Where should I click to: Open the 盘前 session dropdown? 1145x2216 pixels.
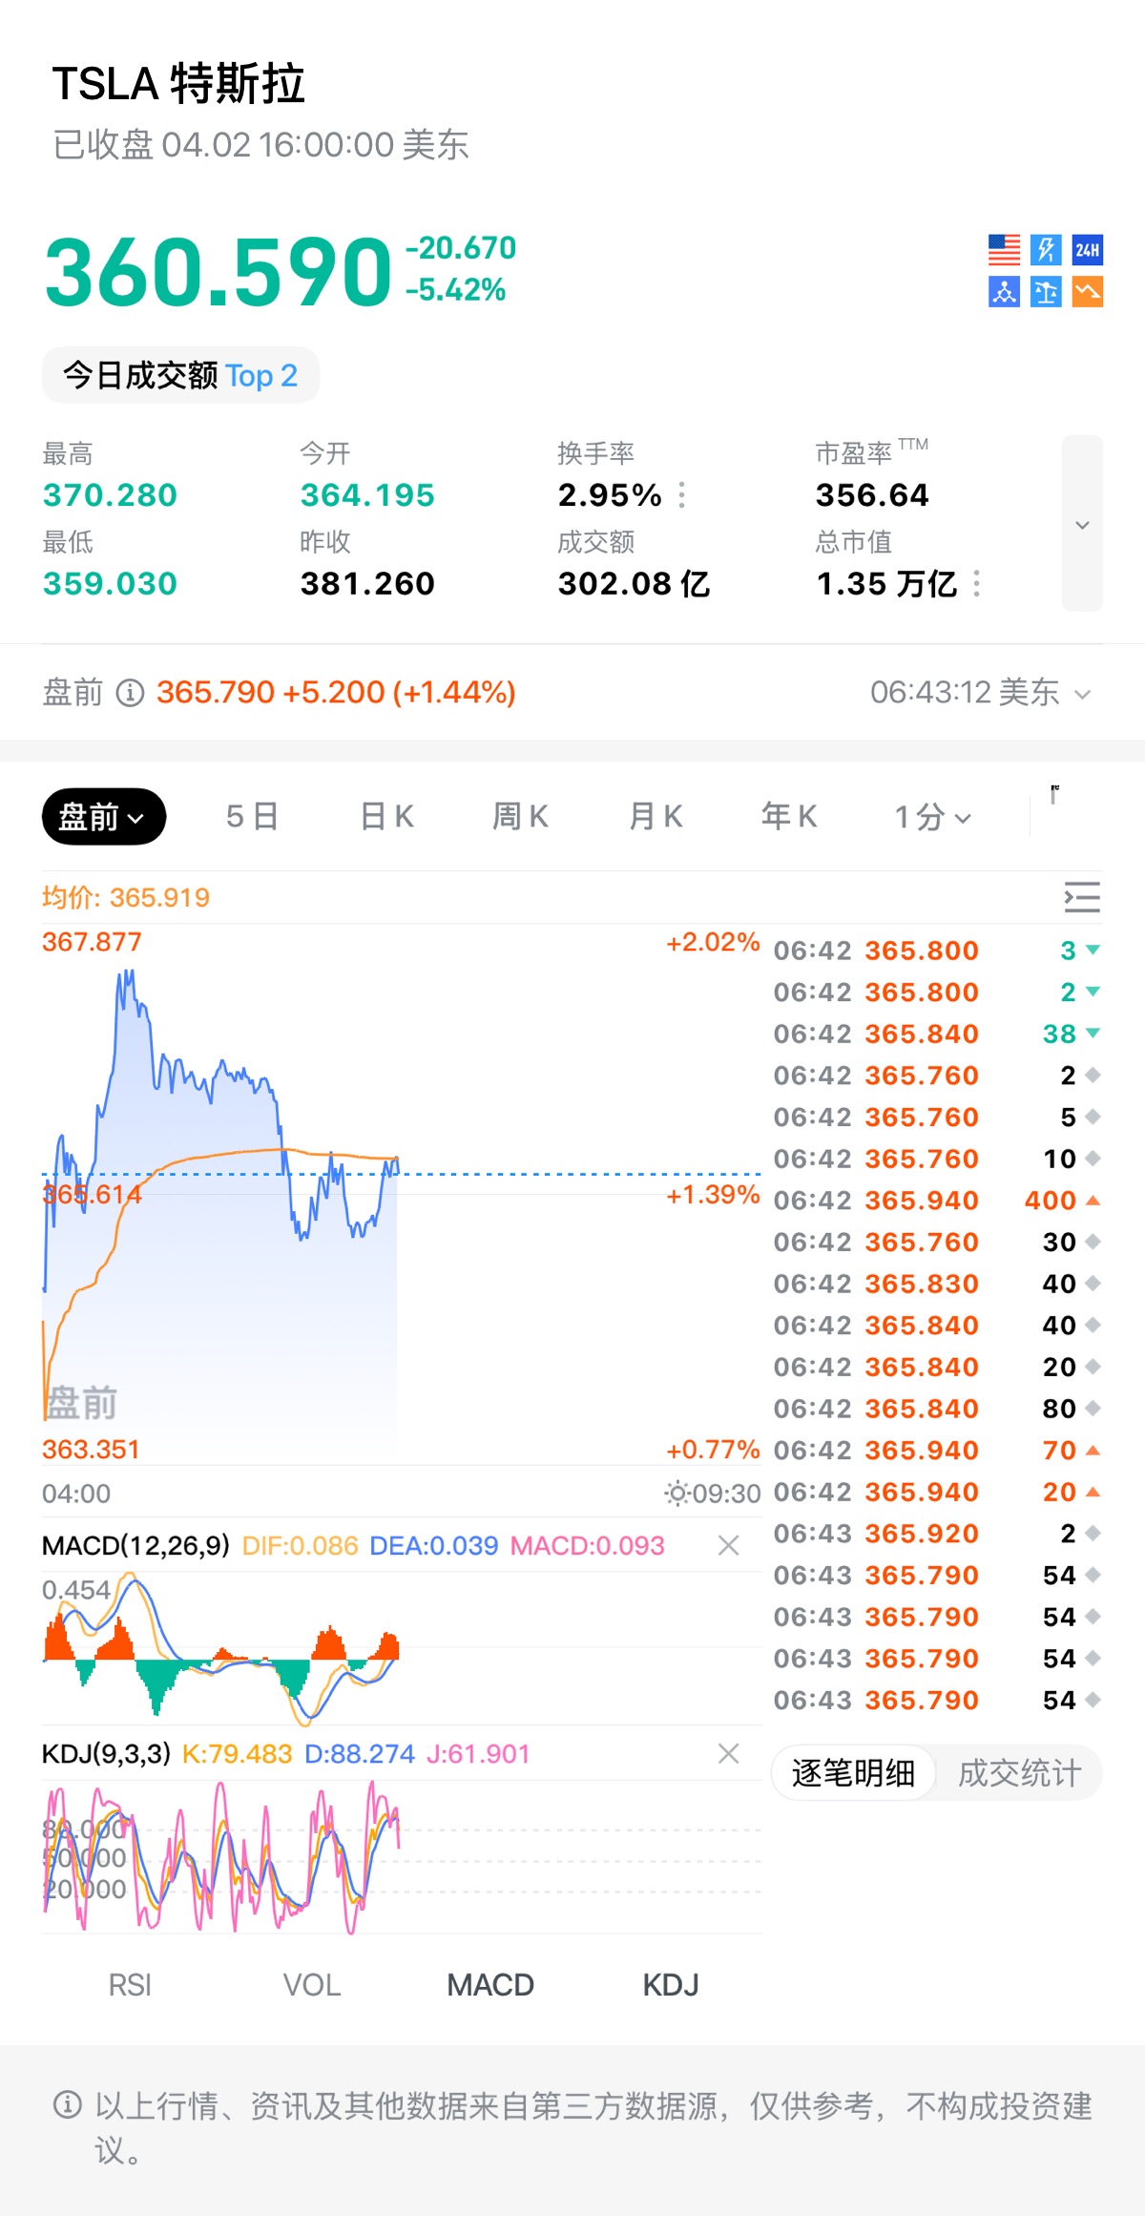pos(103,817)
